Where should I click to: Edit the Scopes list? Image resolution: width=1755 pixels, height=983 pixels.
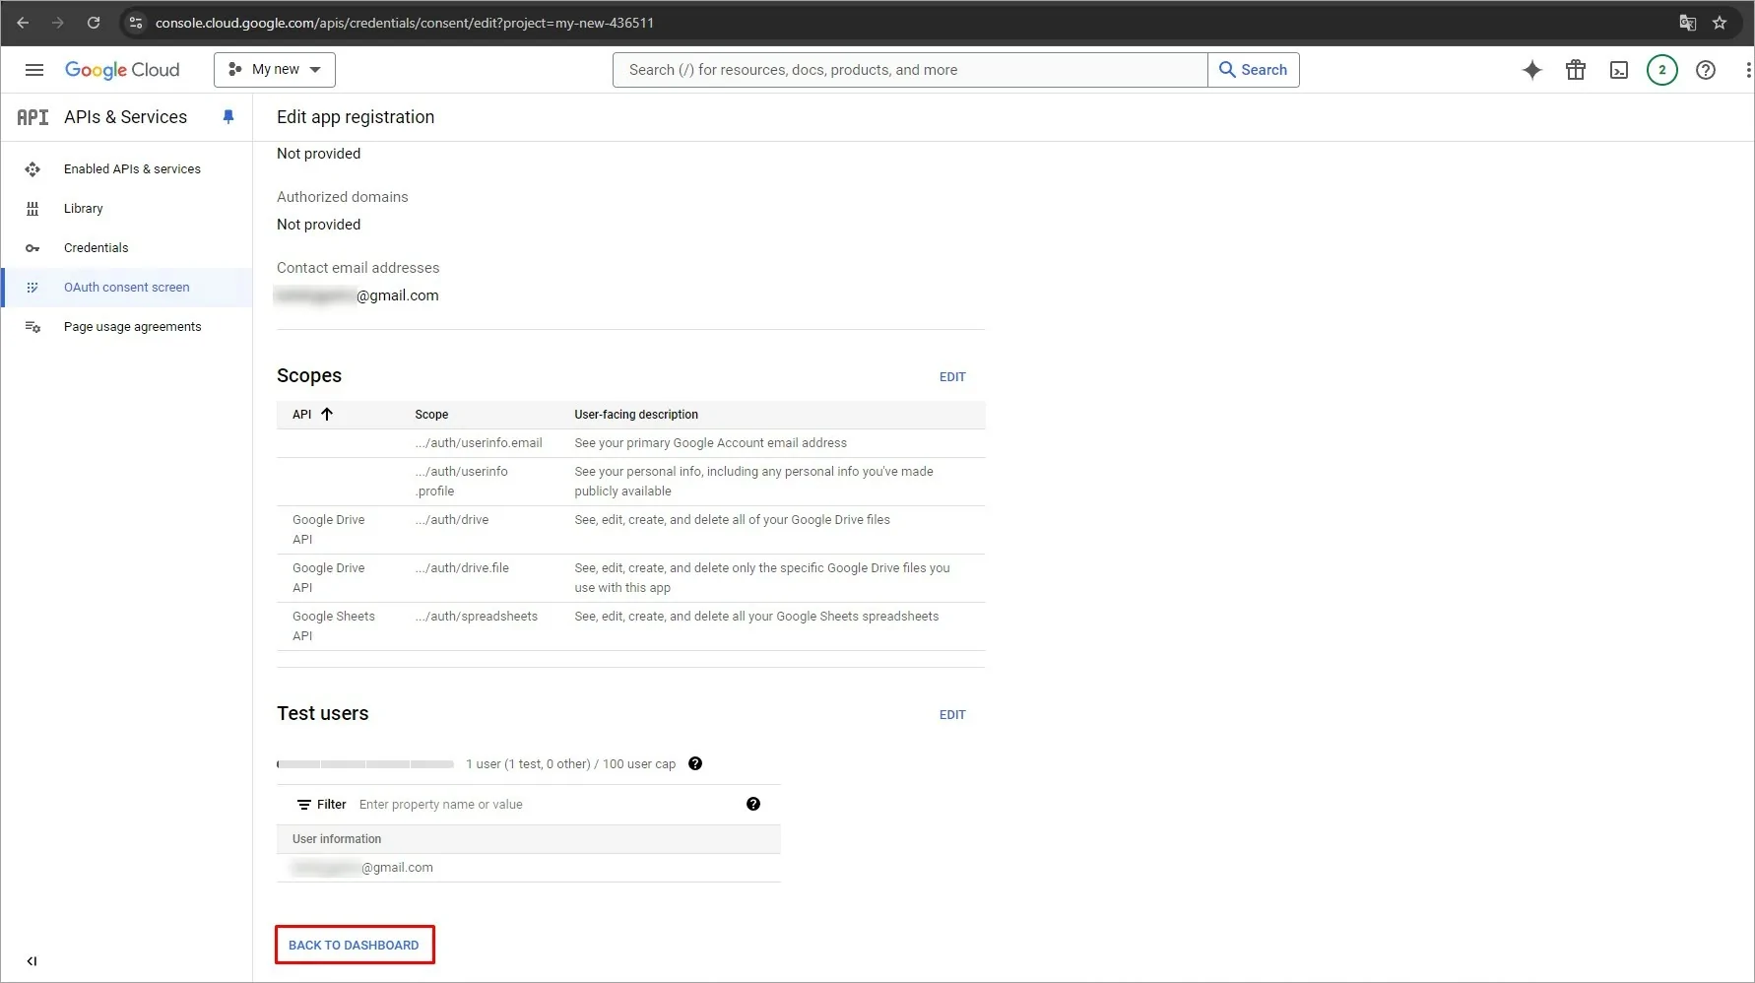[x=951, y=376]
